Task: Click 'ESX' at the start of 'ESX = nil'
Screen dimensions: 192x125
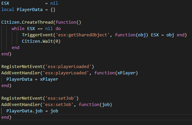Action: tap(5, 3)
